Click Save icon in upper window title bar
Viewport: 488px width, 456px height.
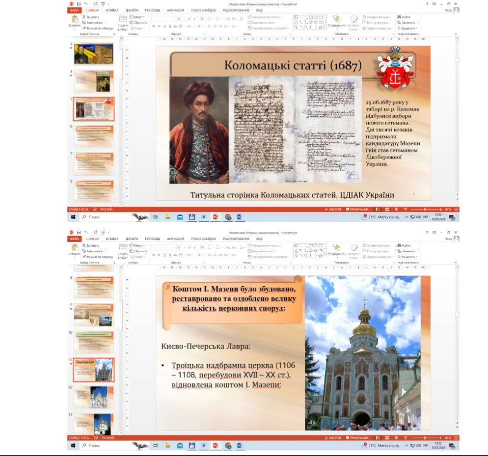78,3
